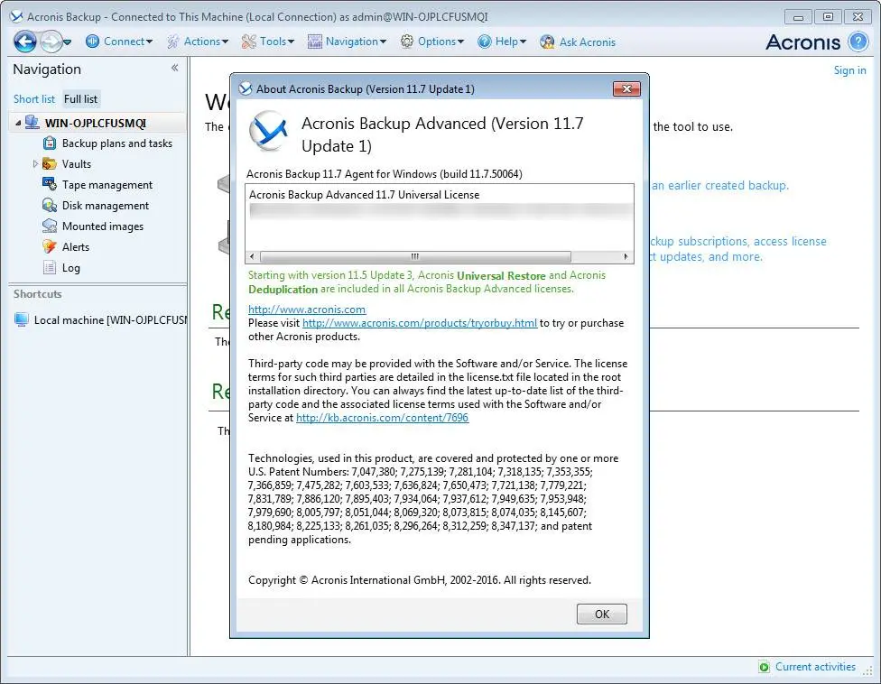Open Local machine shortcut
Image resolution: width=881 pixels, height=684 pixels.
coord(111,320)
